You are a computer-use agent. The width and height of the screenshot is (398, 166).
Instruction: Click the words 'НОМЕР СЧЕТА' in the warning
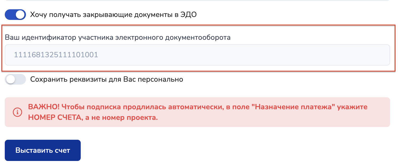coord(54,117)
